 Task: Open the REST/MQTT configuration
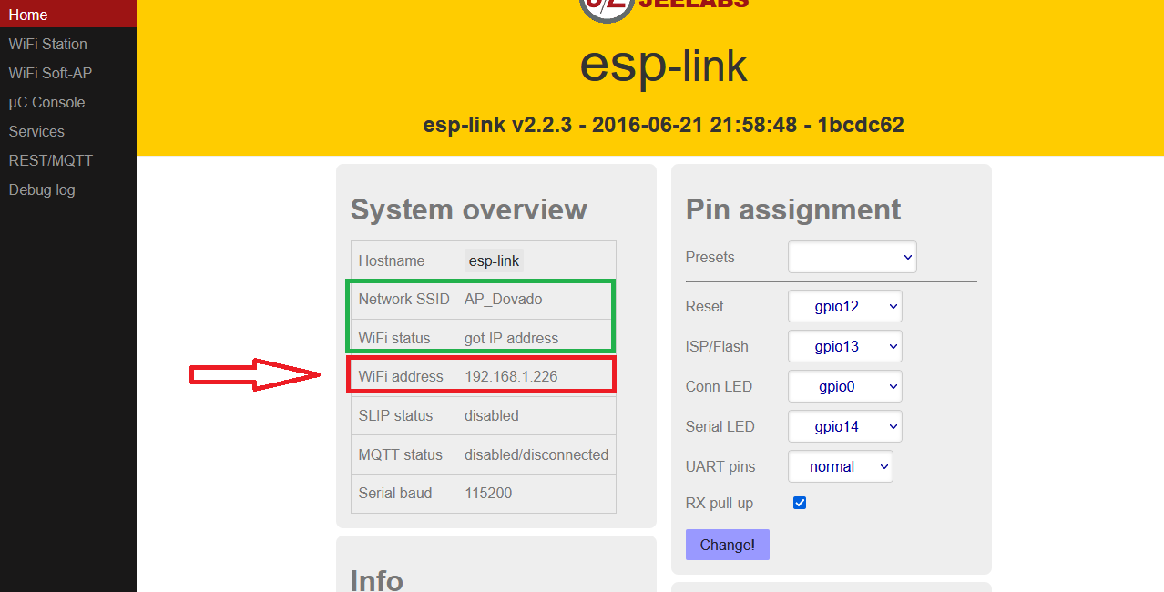point(68,160)
